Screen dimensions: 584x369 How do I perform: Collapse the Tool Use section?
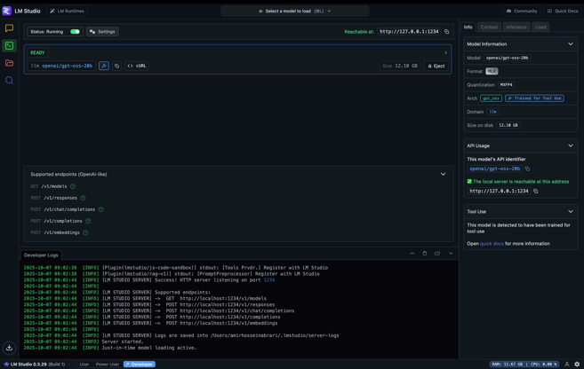coord(571,211)
